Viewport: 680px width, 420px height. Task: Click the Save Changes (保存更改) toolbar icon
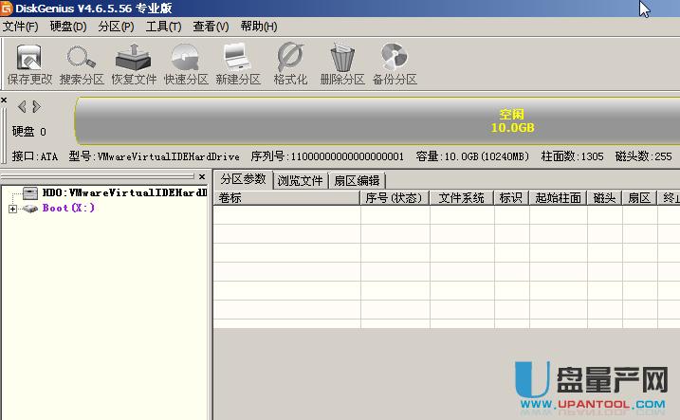tap(29, 64)
